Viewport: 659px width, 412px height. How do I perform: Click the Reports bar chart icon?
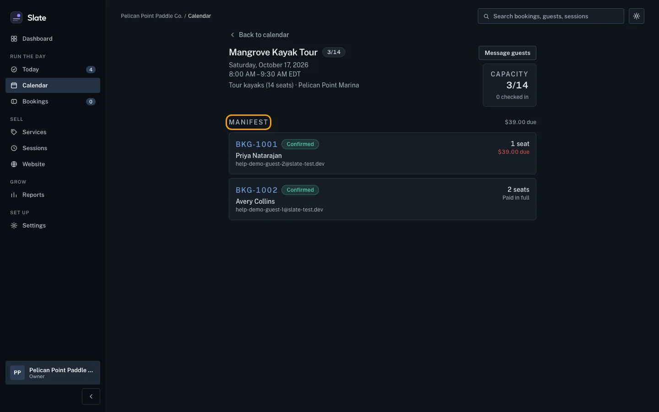point(14,195)
